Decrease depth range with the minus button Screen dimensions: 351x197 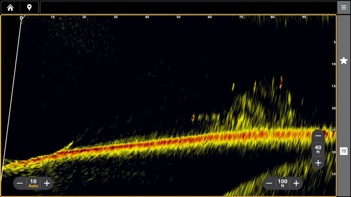click(269, 183)
